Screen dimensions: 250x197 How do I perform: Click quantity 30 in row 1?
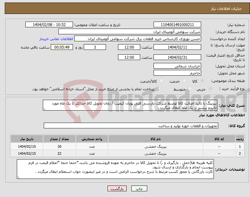coord(59,146)
